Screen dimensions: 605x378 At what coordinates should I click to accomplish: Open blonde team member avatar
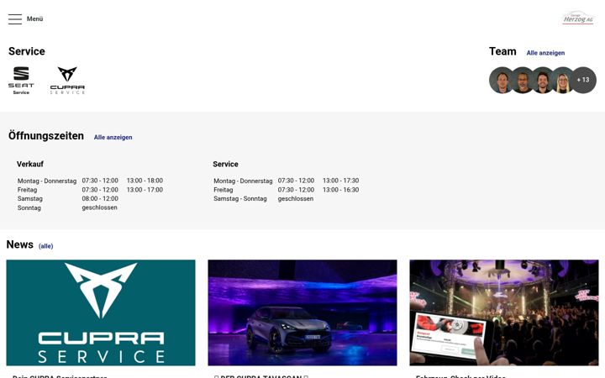(x=562, y=81)
